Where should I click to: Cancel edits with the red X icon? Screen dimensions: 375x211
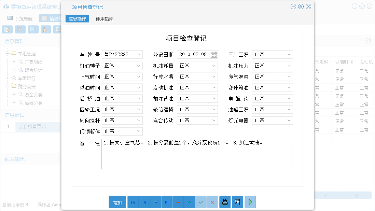click(x=212, y=202)
